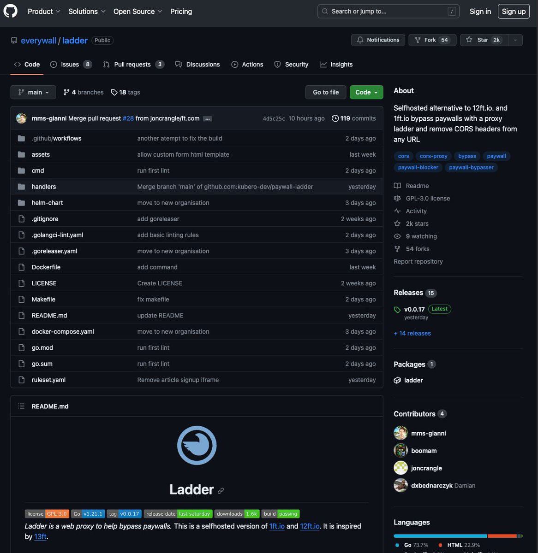Click the watching eye icon

(397, 236)
